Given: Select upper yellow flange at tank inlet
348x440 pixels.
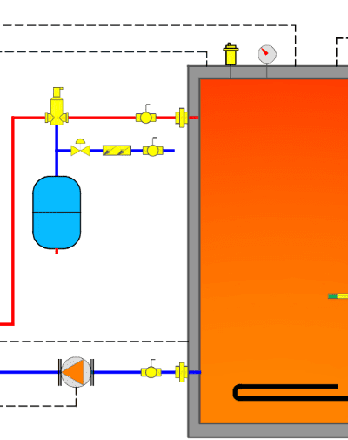Looking at the screenshot, I should tap(182, 118).
